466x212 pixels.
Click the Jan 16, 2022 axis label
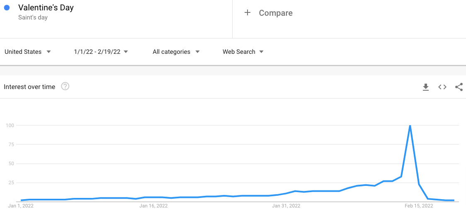click(153, 205)
